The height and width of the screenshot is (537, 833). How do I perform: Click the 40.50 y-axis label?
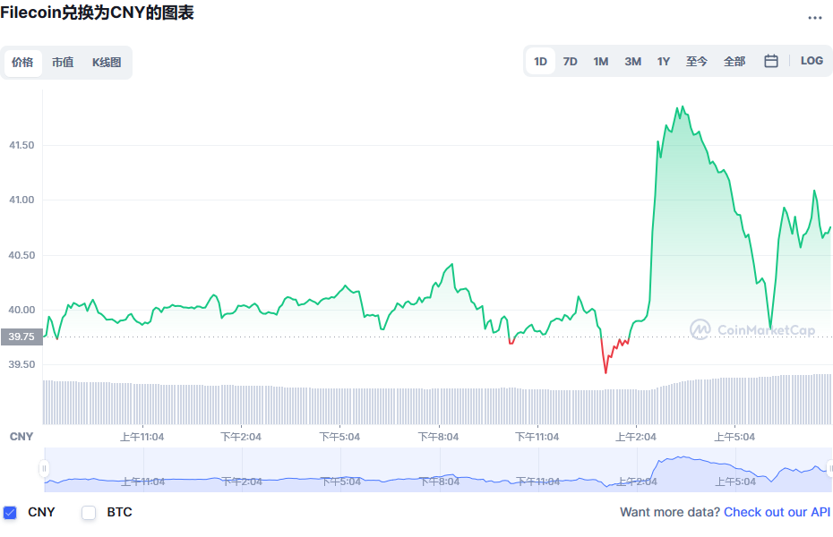(x=21, y=255)
